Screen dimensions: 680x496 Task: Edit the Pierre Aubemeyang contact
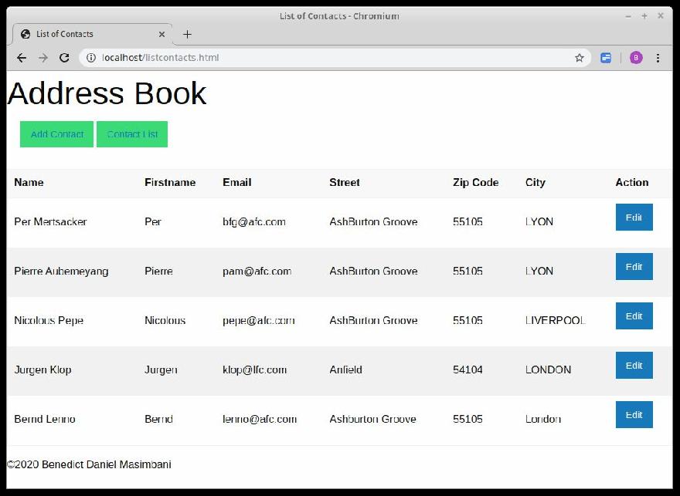[634, 267]
